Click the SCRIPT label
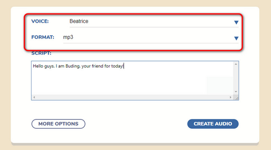 coord(41,53)
